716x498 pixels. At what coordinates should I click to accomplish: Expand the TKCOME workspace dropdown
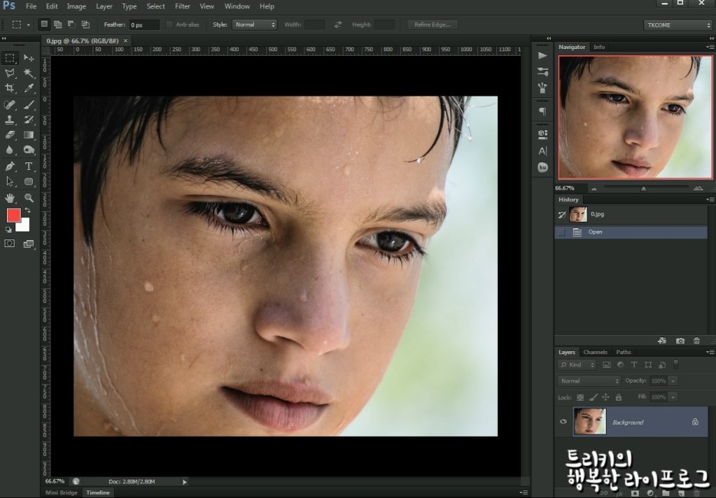point(678,25)
